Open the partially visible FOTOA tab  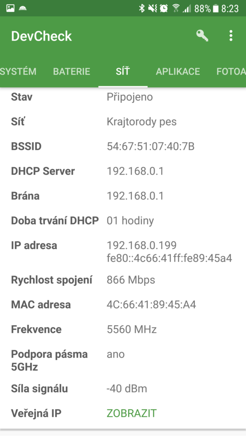tap(231, 71)
